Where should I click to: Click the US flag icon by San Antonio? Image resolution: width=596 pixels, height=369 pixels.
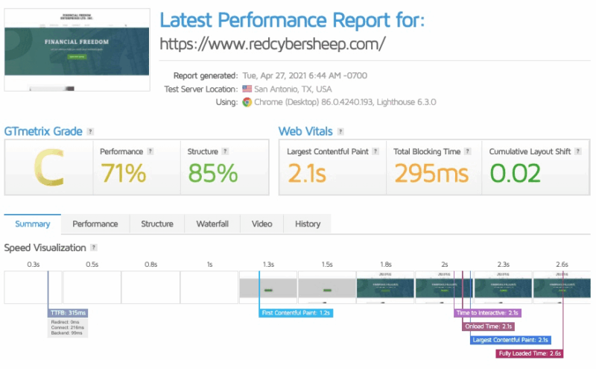click(247, 89)
